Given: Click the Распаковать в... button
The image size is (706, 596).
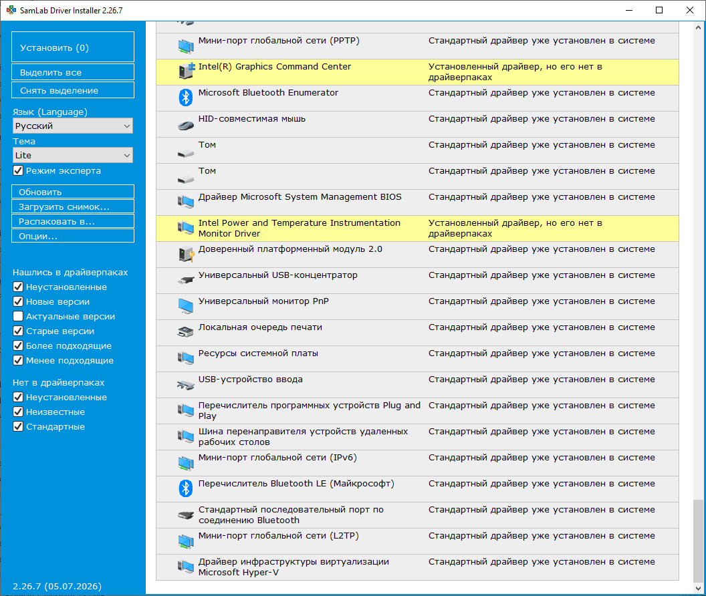Looking at the screenshot, I should pyautogui.click(x=73, y=221).
